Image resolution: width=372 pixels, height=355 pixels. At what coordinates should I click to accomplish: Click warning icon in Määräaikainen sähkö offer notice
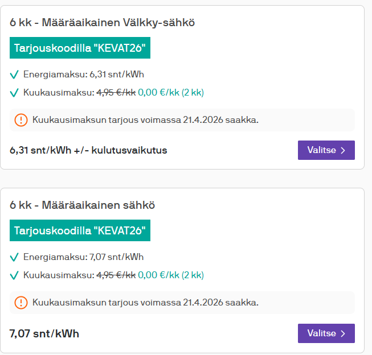21,303
